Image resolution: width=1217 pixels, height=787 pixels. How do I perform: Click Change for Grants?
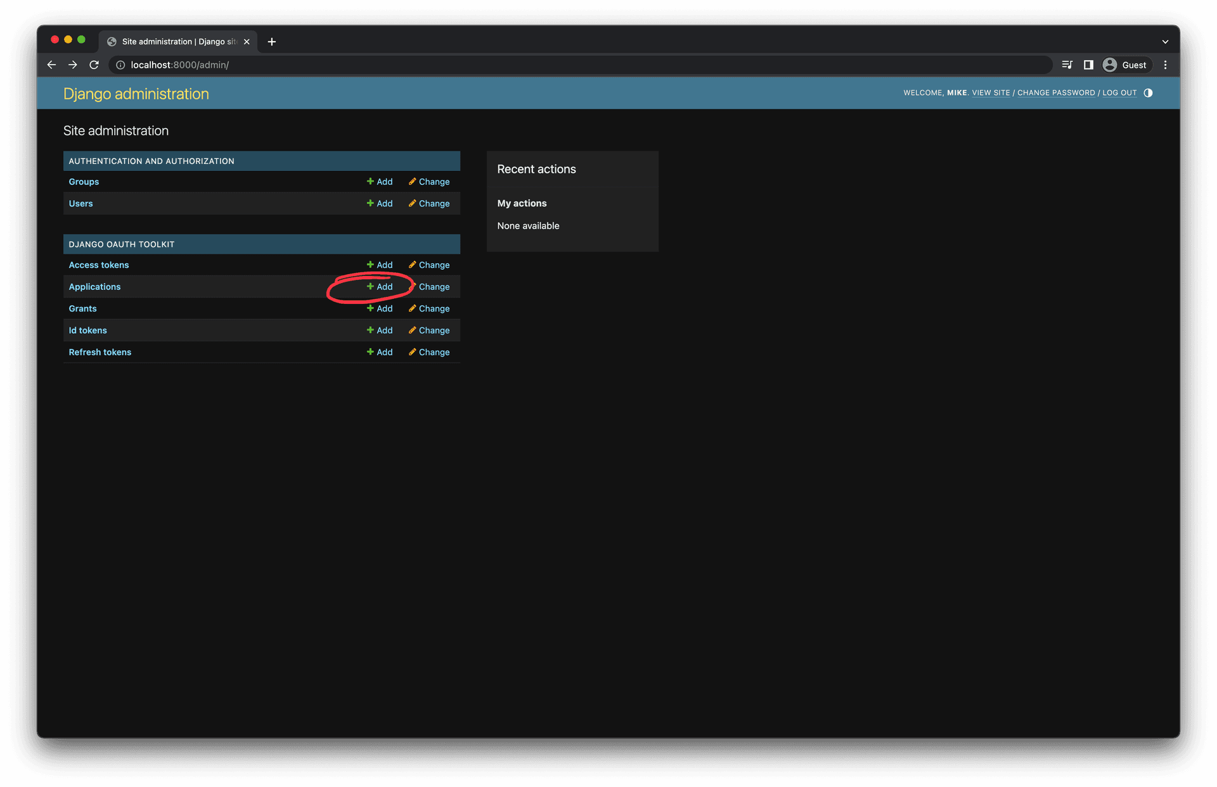point(429,308)
